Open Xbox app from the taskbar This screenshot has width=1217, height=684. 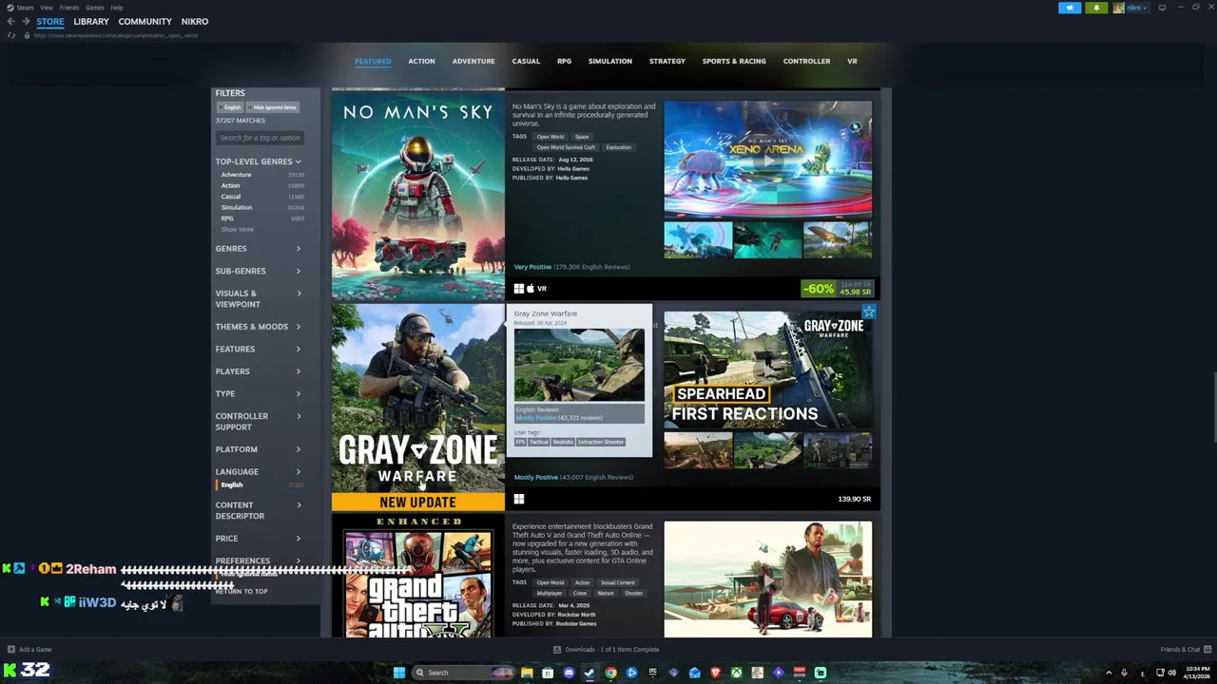coord(736,673)
